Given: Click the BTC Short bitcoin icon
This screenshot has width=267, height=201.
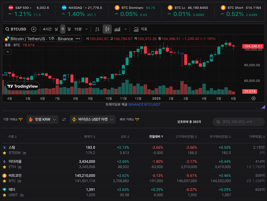Looking at the screenshot, I should pos(223,8).
